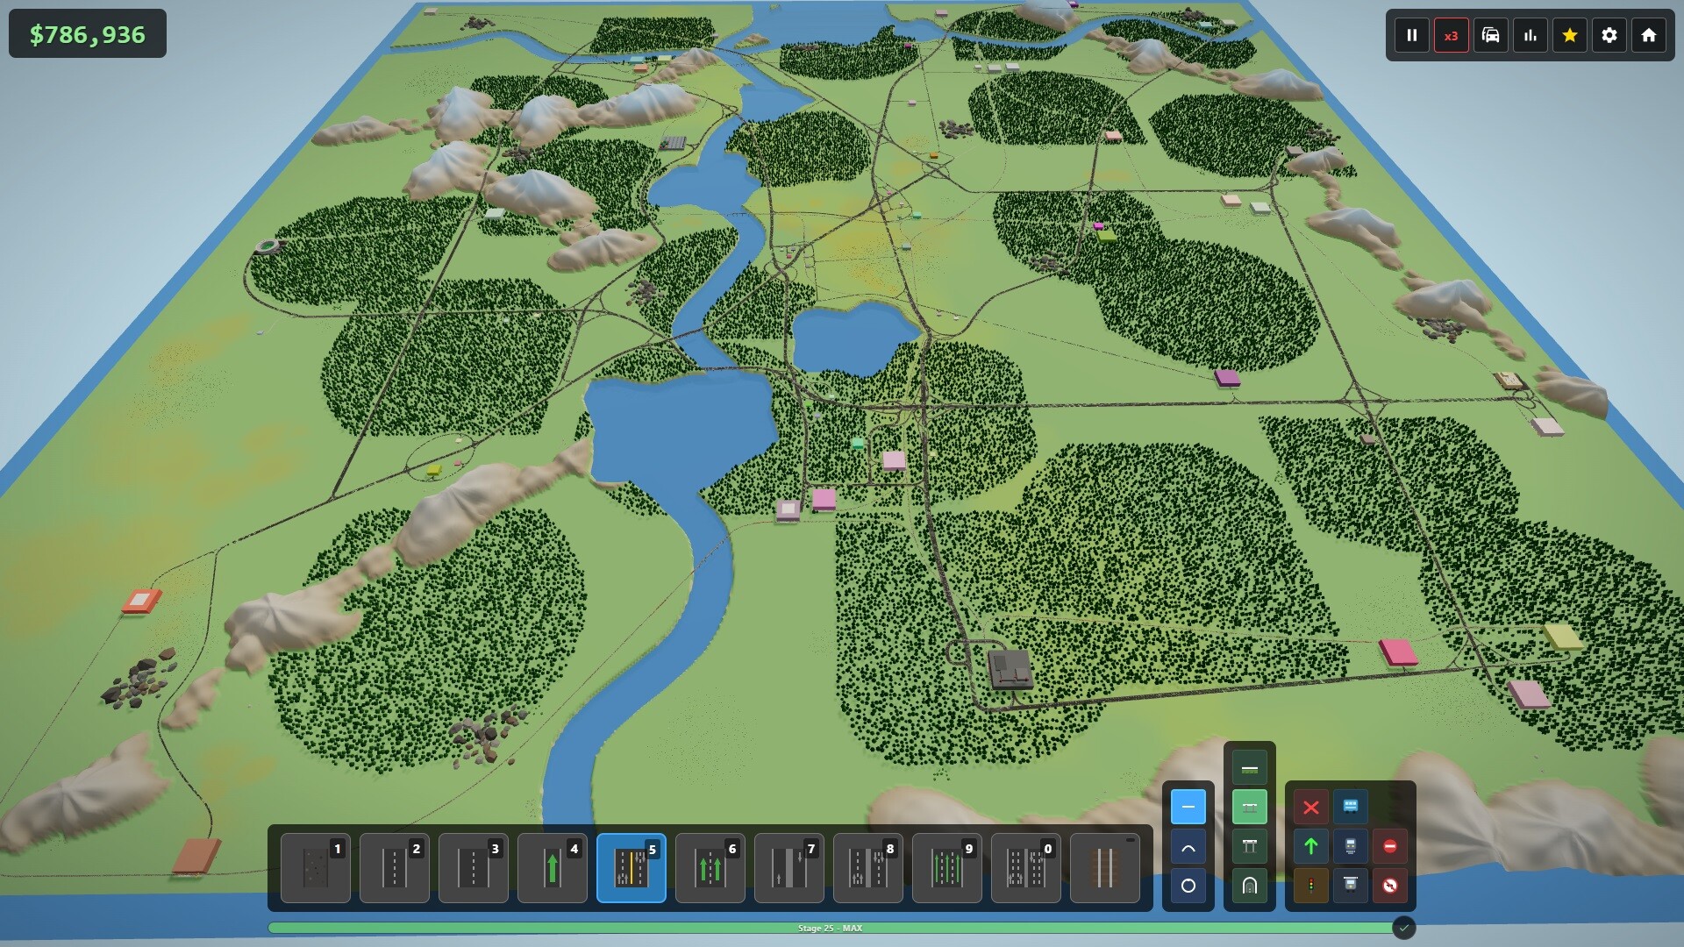Choose circle roundabout drawing mode
Viewport: 1684px width, 947px height.
pos(1188,886)
